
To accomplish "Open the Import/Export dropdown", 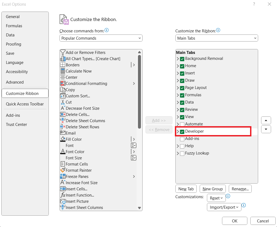I will tap(224, 207).
